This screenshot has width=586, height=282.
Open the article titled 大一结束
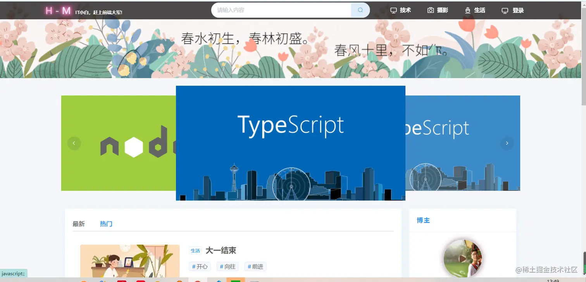(x=221, y=251)
